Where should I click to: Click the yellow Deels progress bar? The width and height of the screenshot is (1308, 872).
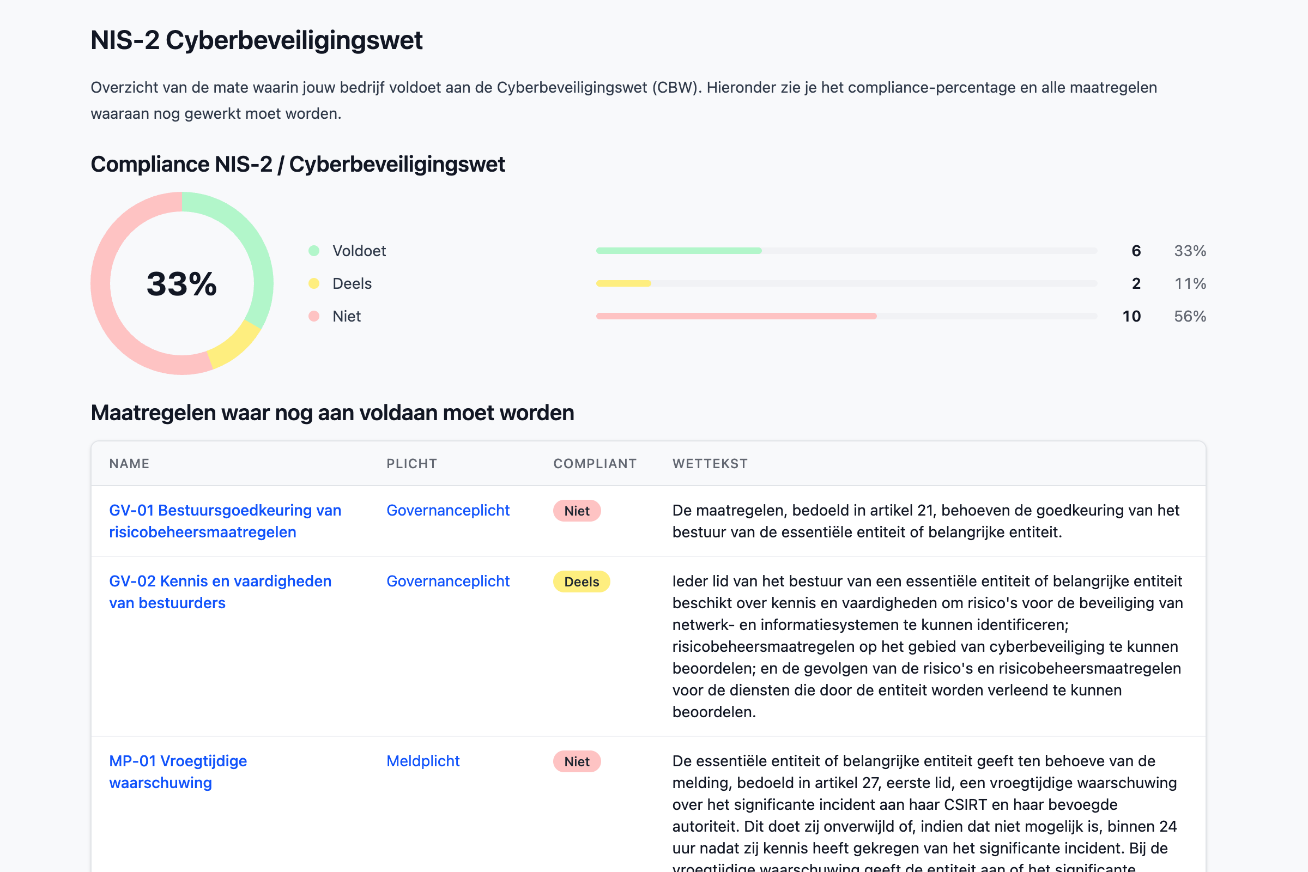click(x=846, y=283)
